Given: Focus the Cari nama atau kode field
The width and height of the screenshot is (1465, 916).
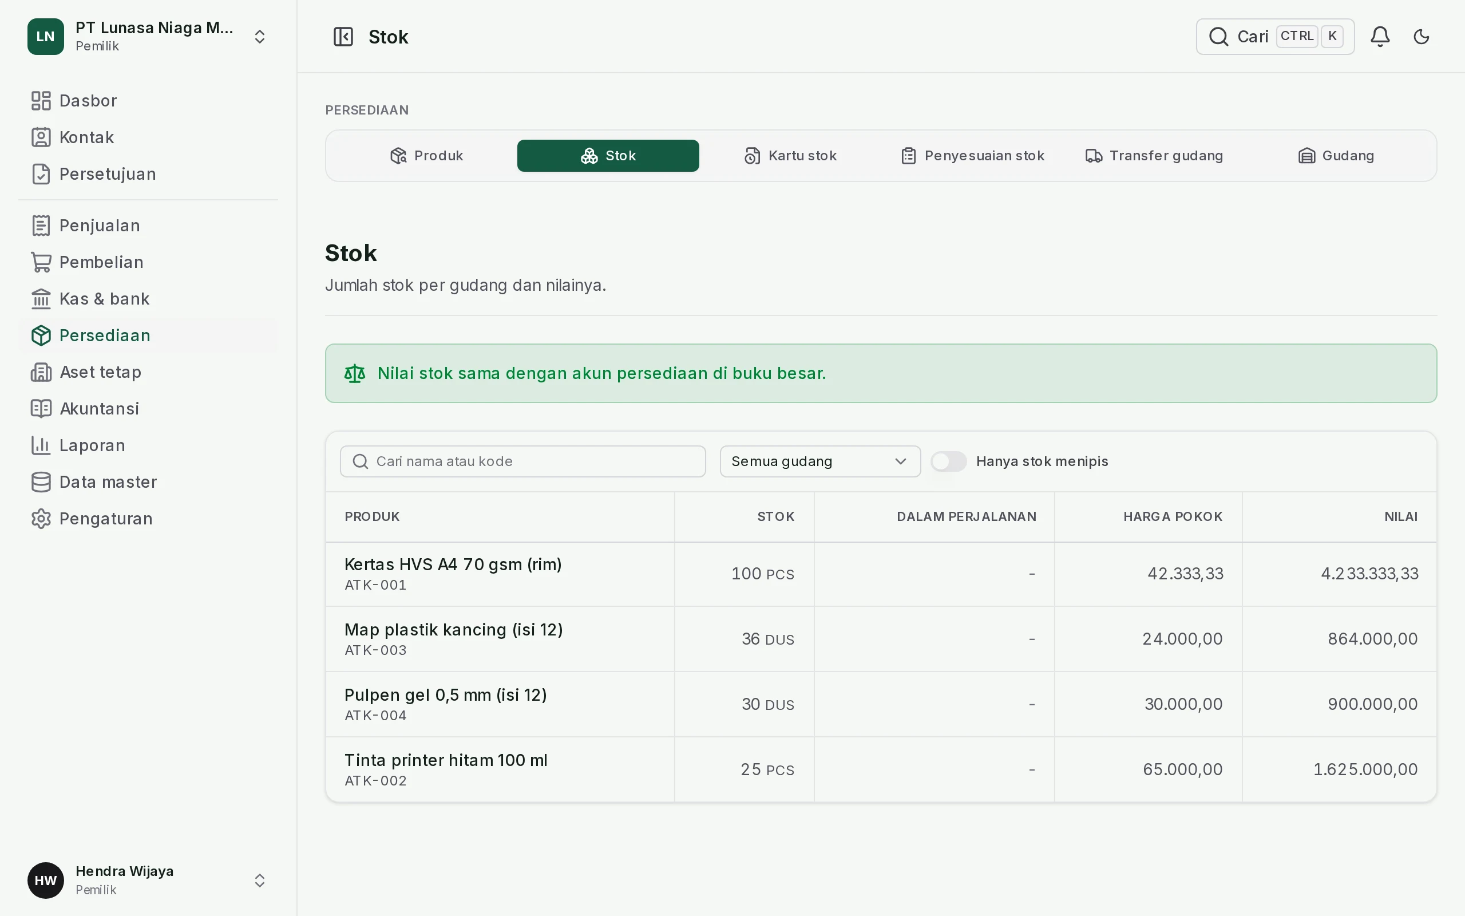Looking at the screenshot, I should click(x=522, y=461).
